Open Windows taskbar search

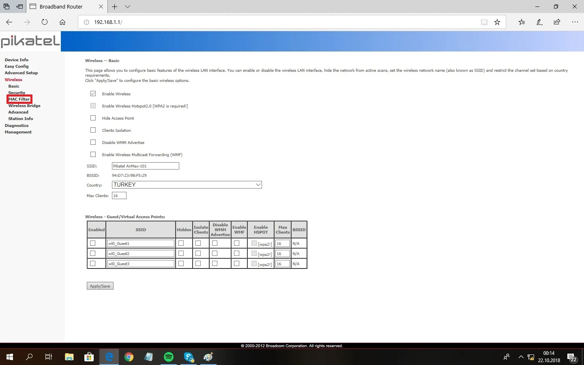[x=29, y=357]
